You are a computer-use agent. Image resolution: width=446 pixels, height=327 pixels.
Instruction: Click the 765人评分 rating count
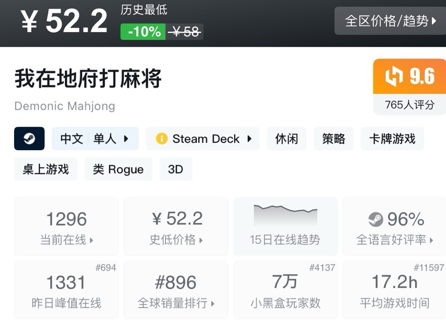pyautogui.click(x=409, y=105)
